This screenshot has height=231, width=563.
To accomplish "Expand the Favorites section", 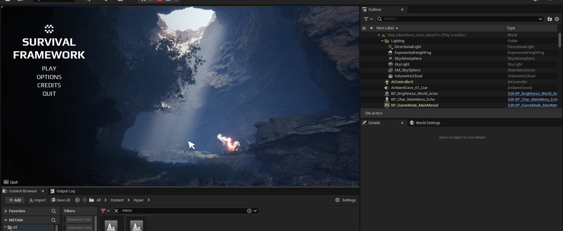I will (6, 211).
